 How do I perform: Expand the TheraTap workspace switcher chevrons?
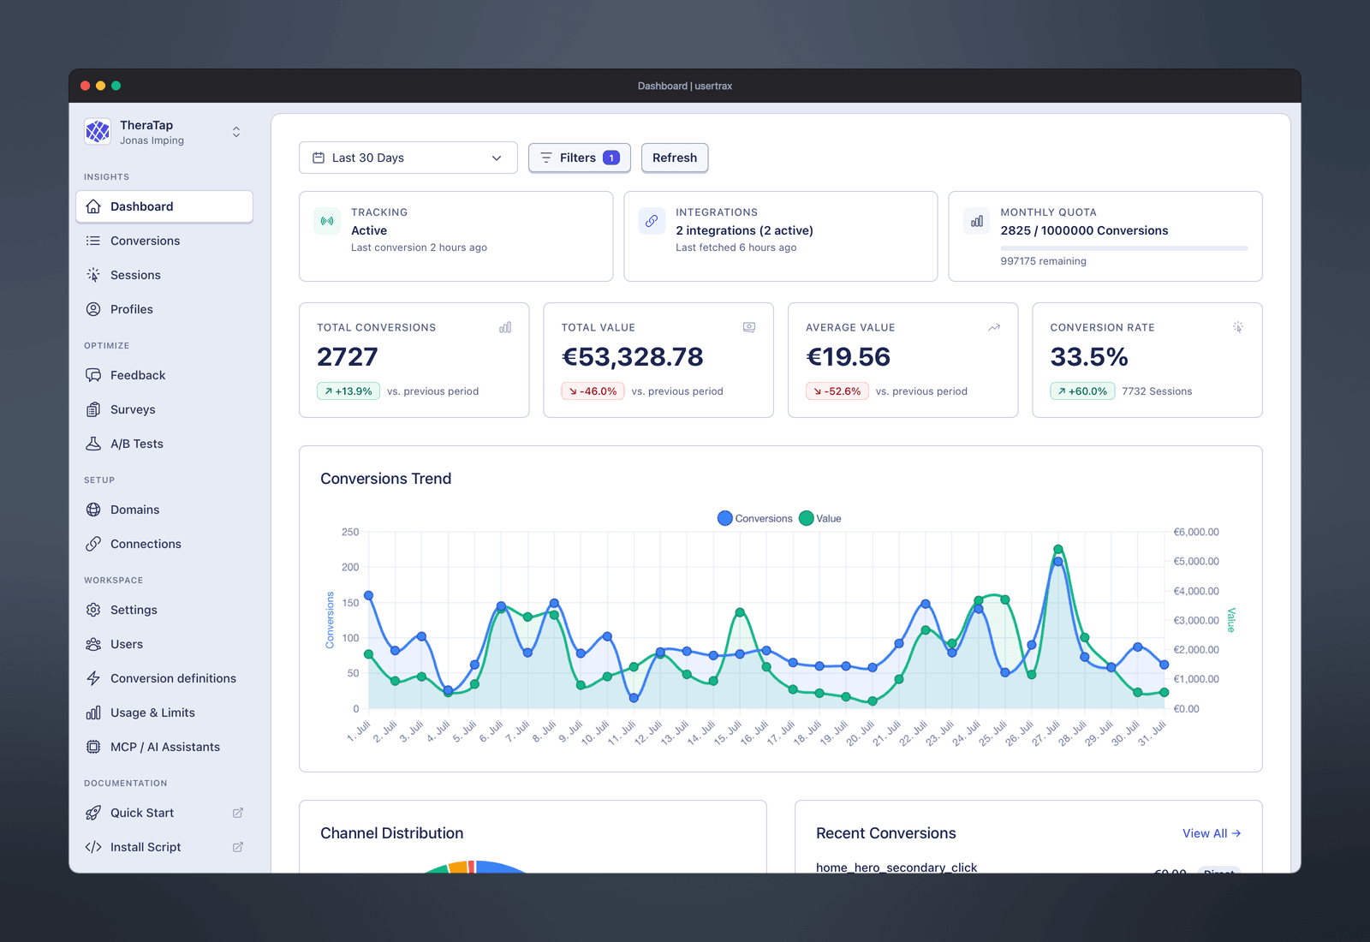tap(236, 132)
